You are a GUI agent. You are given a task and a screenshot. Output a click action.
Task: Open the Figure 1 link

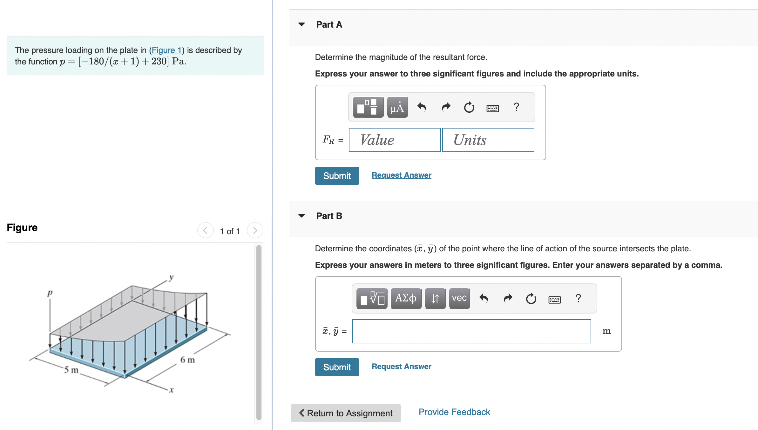[x=166, y=50]
